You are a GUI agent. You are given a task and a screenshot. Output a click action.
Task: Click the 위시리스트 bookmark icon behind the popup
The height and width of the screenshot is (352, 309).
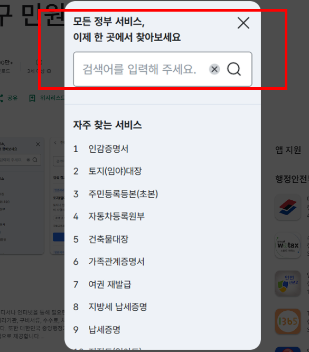(x=32, y=98)
